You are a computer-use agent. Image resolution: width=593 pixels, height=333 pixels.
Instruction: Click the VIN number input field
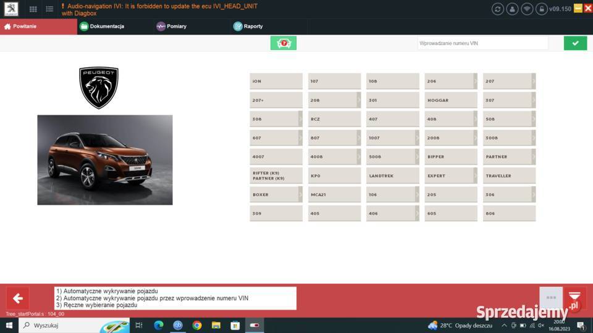tap(482, 43)
